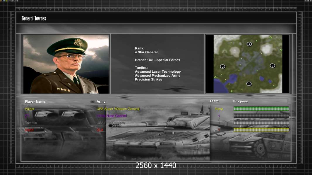This screenshot has height=175, width=312.
Task: Select player name dredd
Action: click(29, 130)
